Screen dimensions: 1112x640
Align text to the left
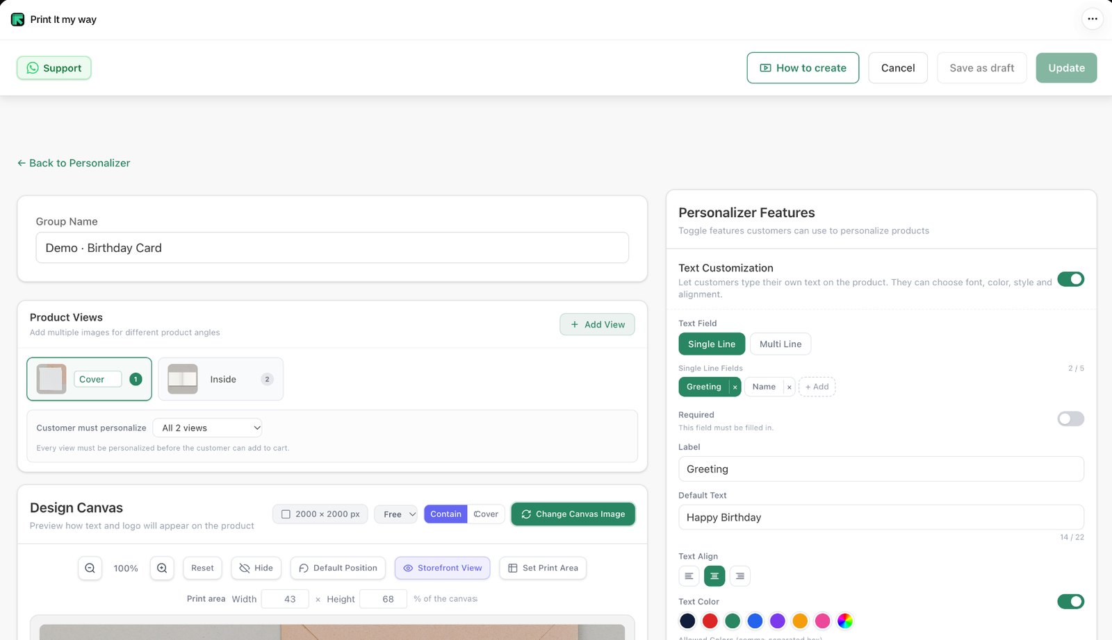click(689, 576)
